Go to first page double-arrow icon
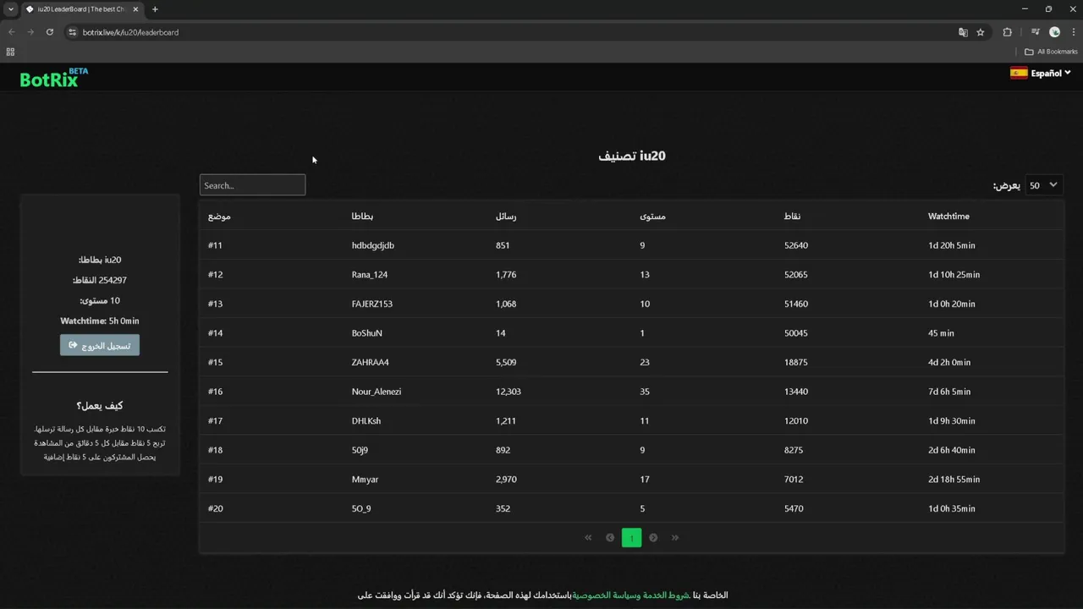This screenshot has height=609, width=1083. 588,537
